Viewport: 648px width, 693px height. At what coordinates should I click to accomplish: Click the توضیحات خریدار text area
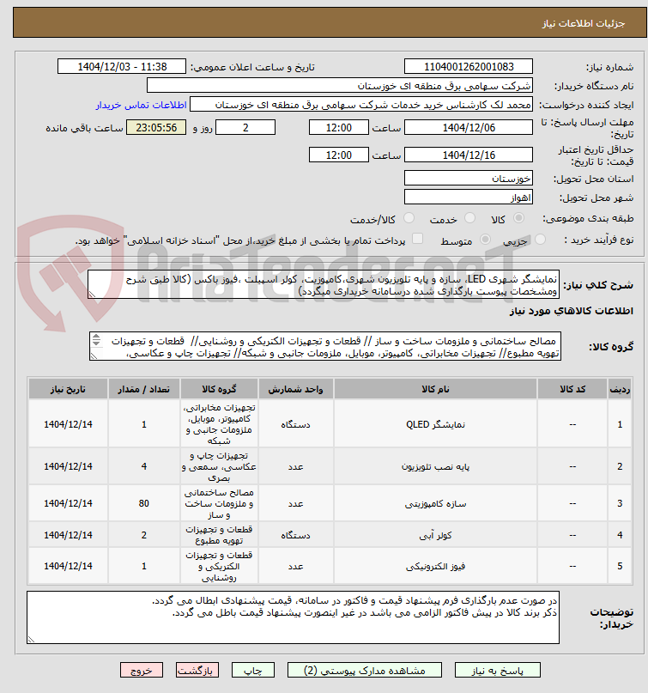tap(293, 617)
